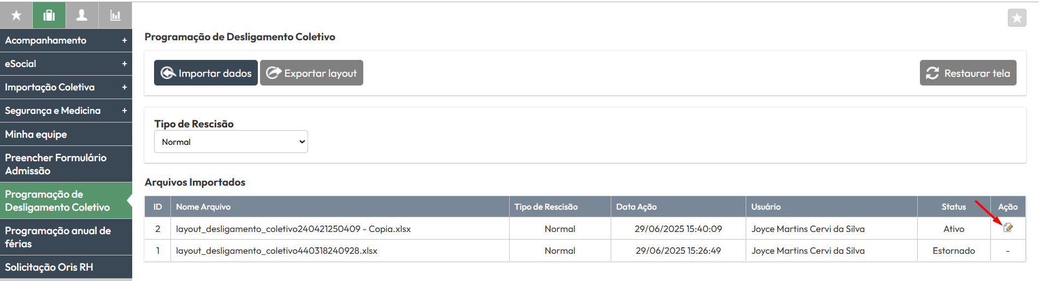Image resolution: width=1039 pixels, height=281 pixels.
Task: Click the Importar dados button
Action: click(206, 73)
